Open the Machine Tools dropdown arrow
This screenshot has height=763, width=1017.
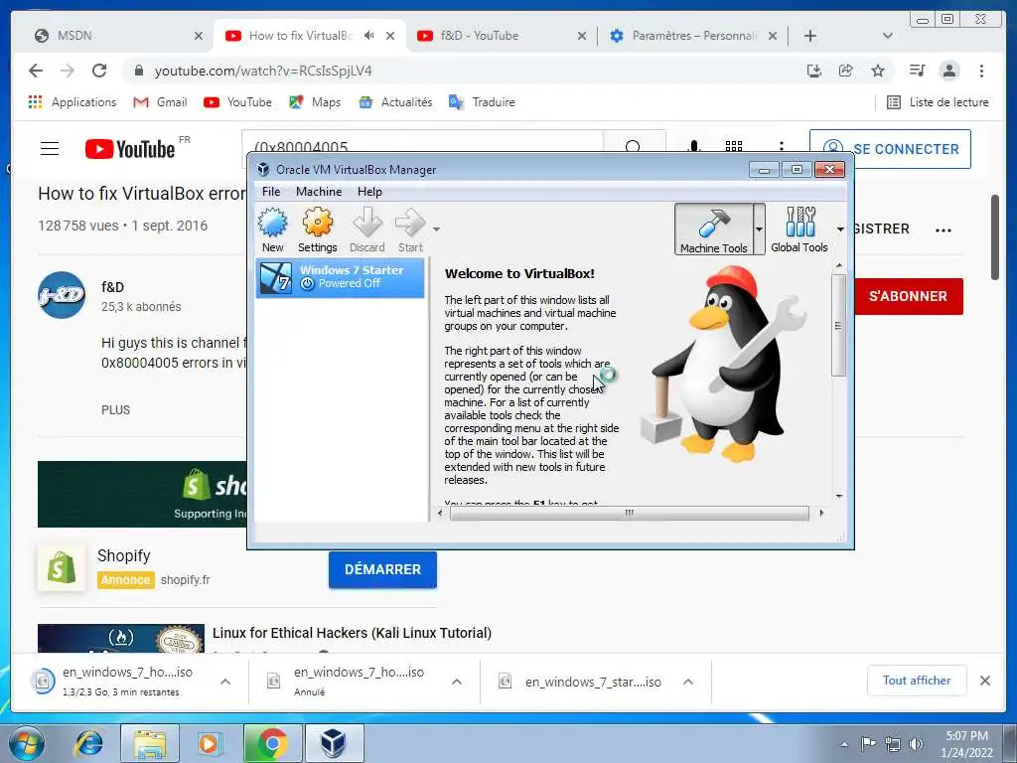coord(759,229)
